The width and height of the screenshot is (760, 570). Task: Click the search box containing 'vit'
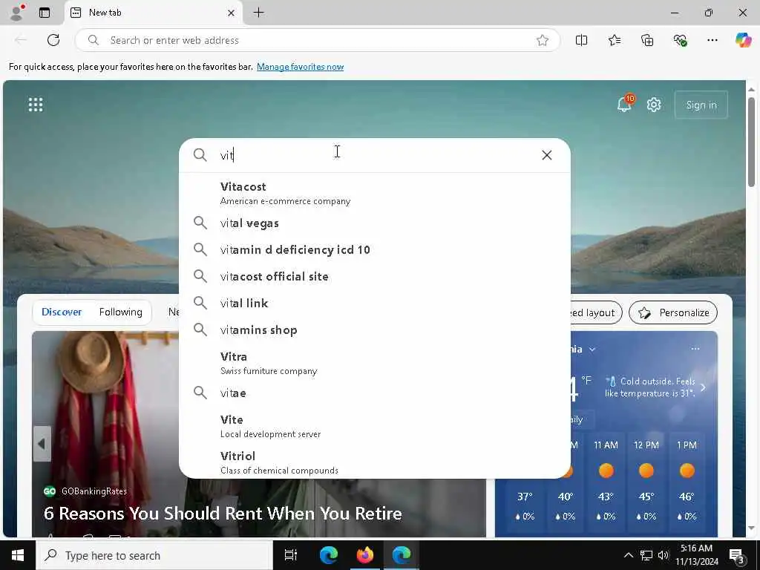(374, 155)
